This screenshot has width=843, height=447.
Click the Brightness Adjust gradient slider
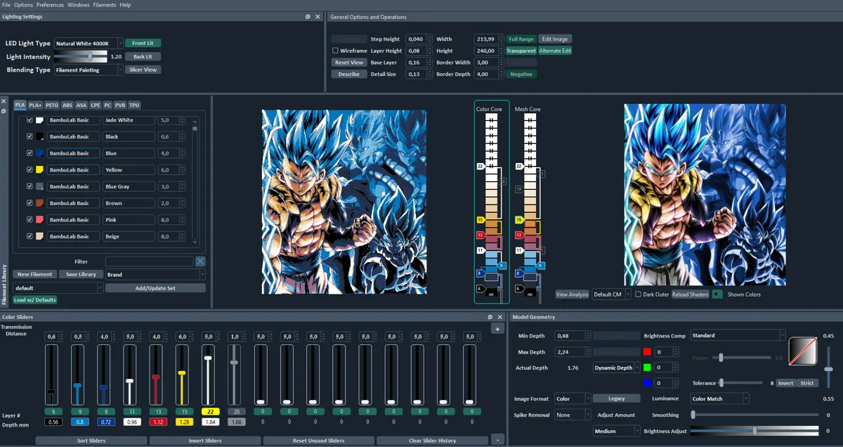coord(754,431)
